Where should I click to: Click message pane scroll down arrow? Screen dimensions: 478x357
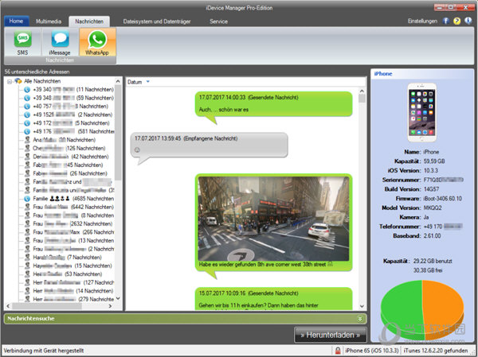(362, 306)
